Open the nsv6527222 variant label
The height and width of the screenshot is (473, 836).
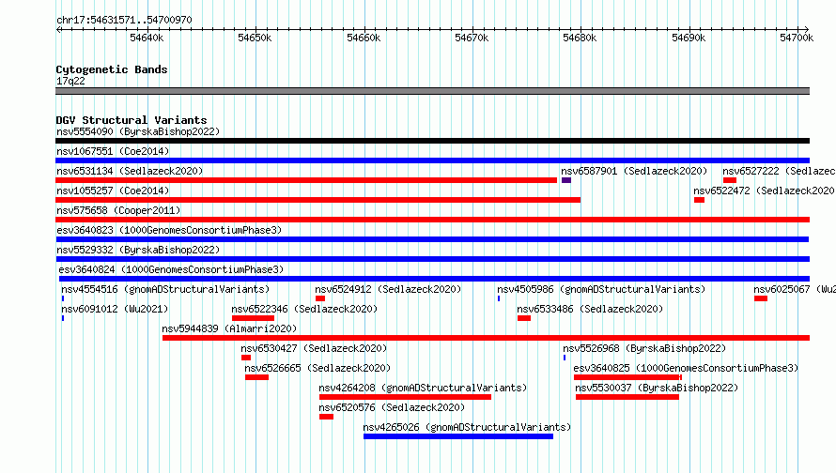(779, 171)
